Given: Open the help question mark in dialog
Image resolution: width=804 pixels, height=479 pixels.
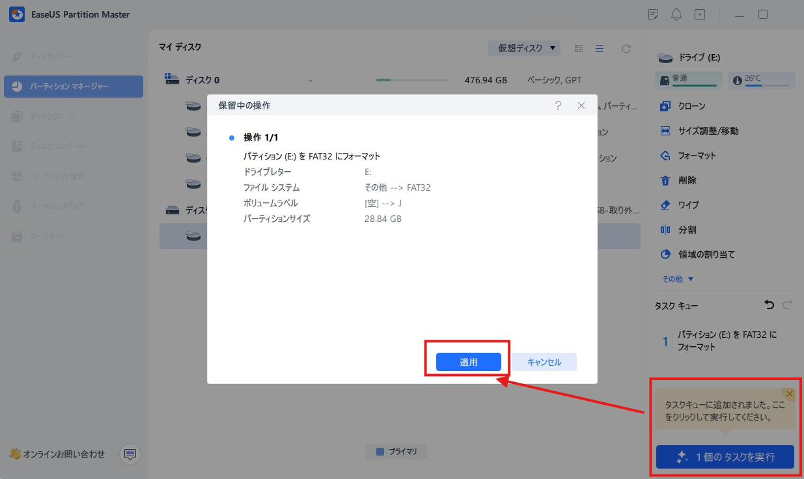Looking at the screenshot, I should coord(558,105).
